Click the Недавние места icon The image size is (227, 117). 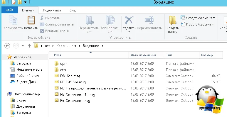point(13,69)
